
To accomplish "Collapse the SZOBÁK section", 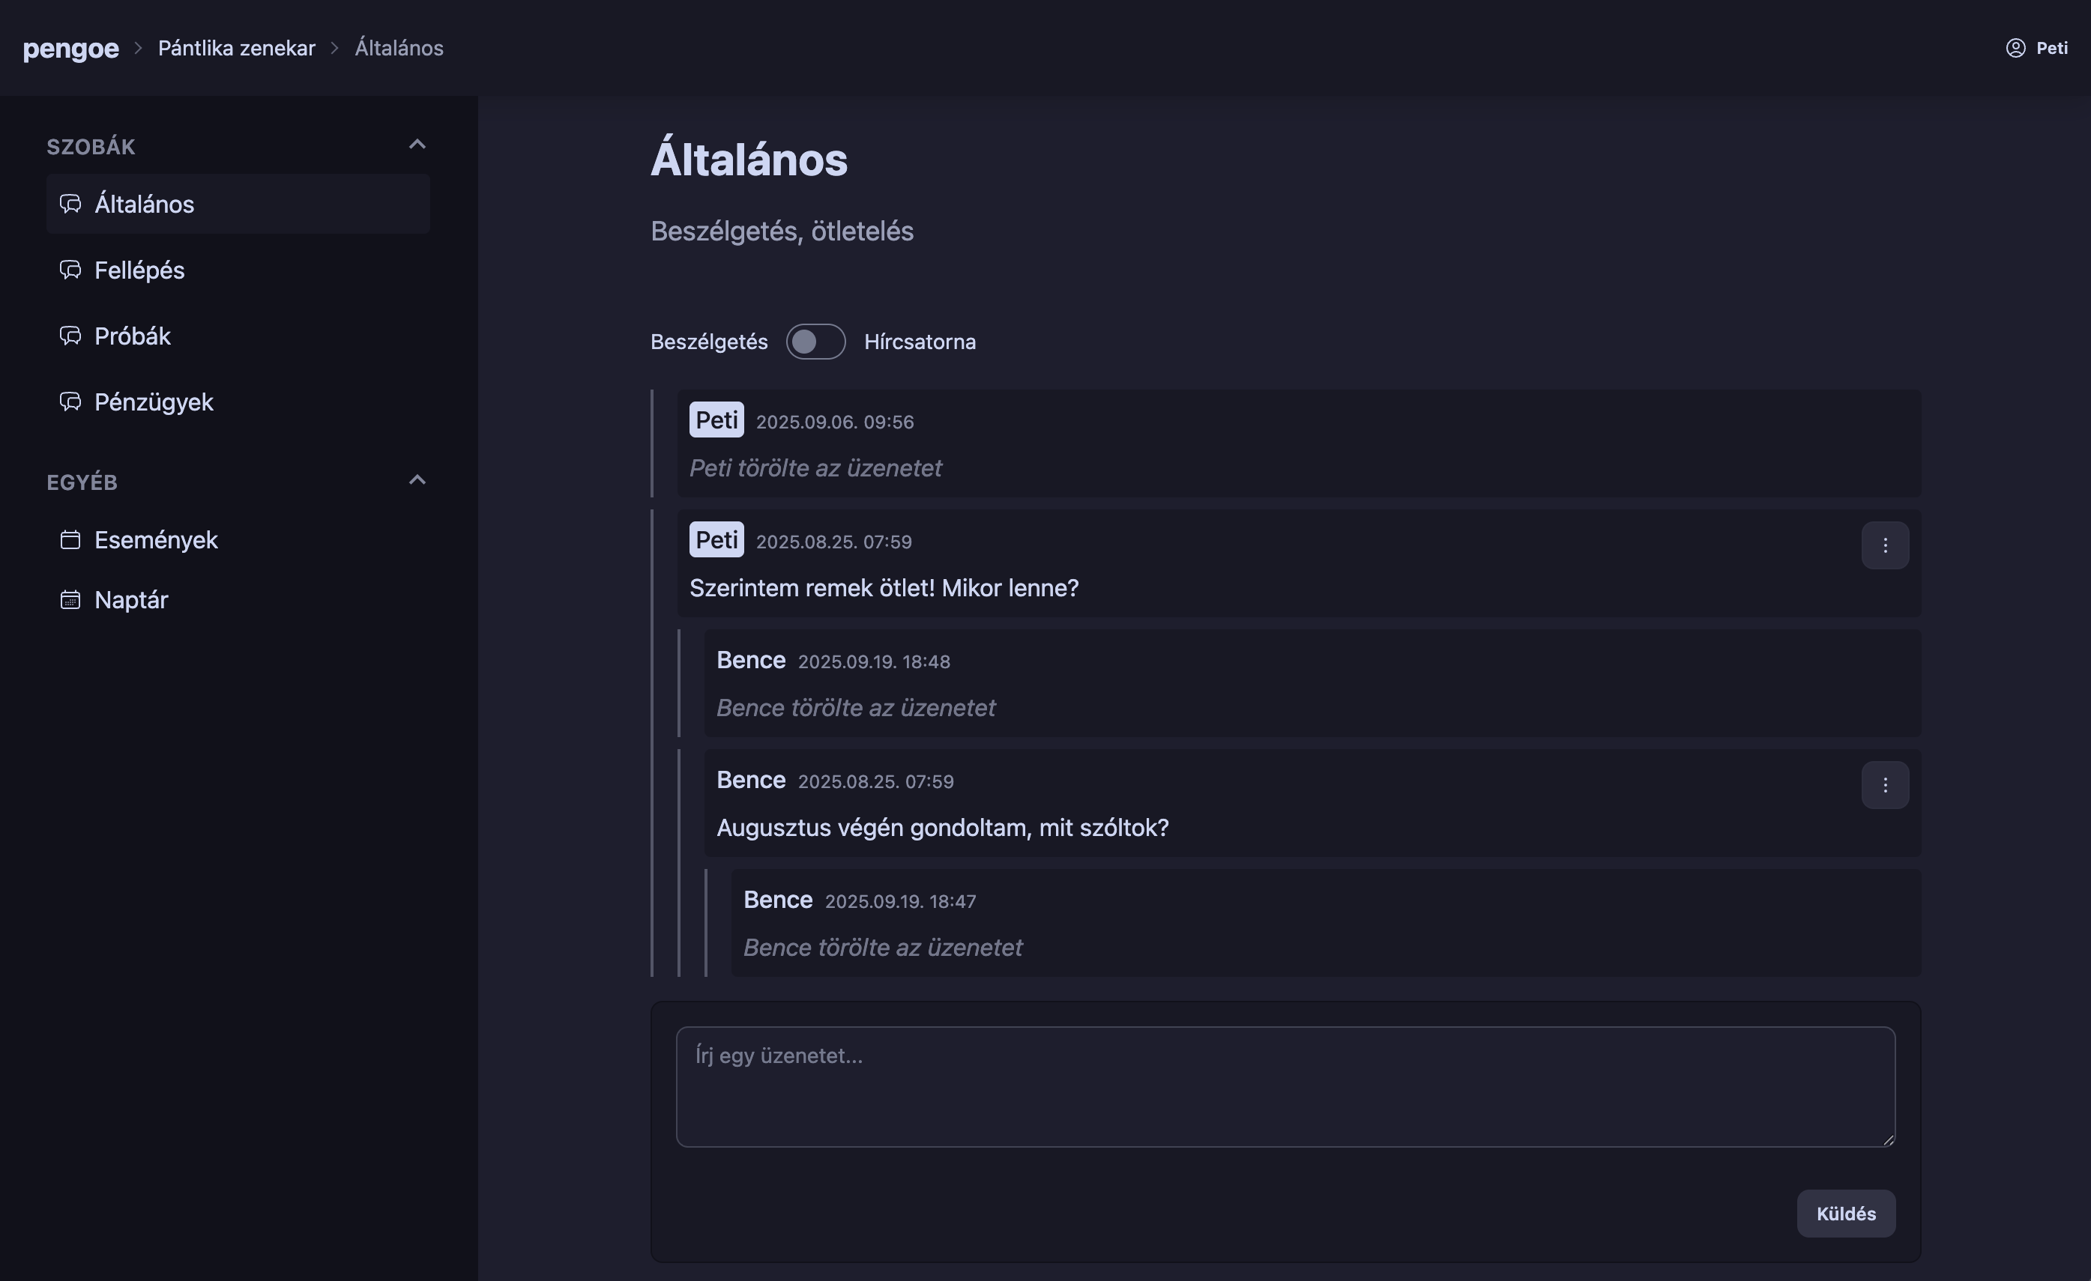I will pyautogui.click(x=417, y=143).
